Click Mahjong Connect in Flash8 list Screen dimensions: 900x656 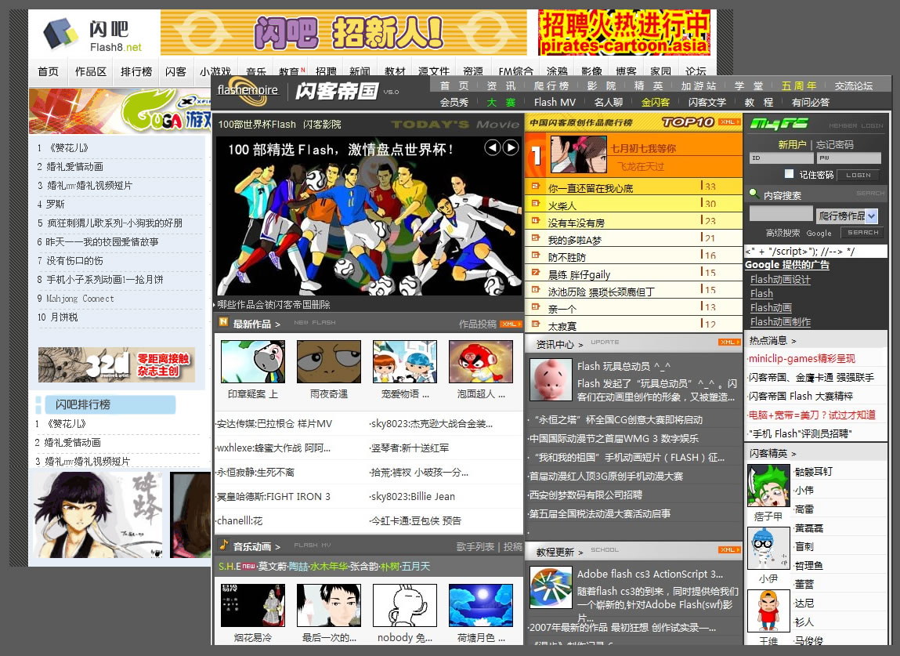point(80,299)
